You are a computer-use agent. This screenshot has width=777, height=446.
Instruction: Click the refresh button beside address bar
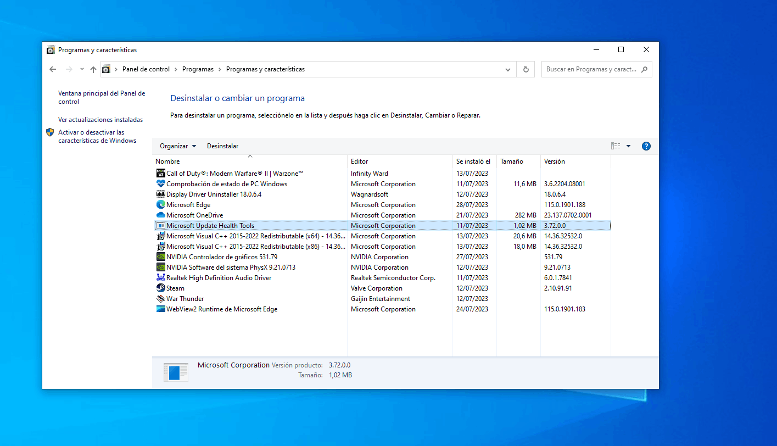coord(526,69)
